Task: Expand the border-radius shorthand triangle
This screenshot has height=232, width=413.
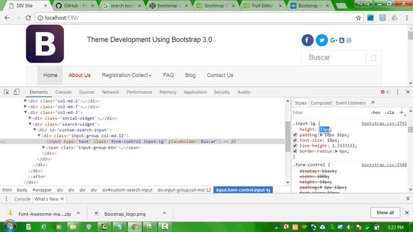Action: (x=336, y=151)
